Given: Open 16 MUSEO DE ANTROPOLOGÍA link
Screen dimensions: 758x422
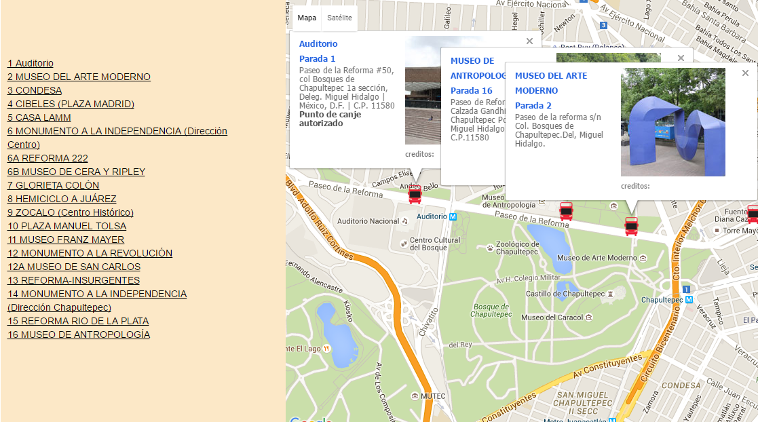Looking at the screenshot, I should pos(78,334).
